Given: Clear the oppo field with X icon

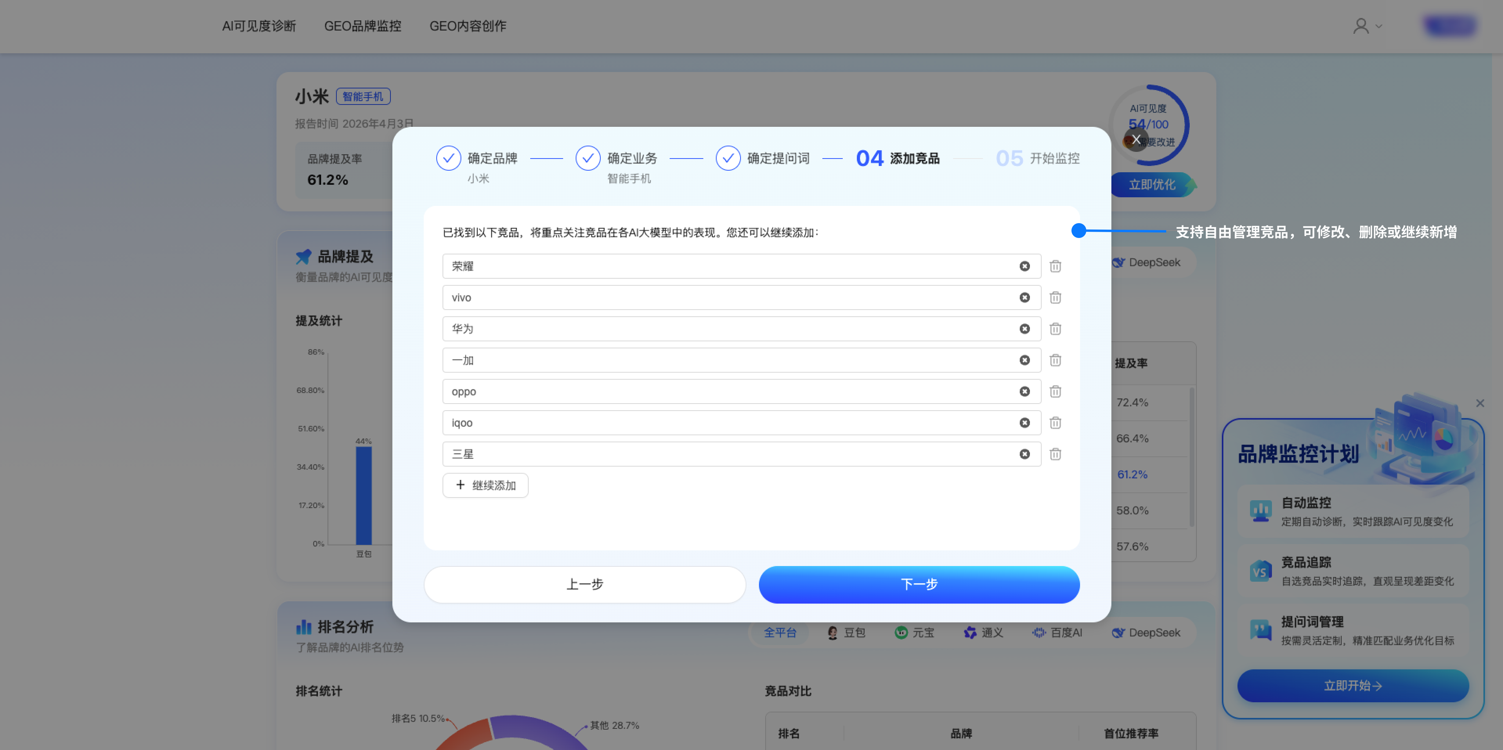Looking at the screenshot, I should click(1024, 392).
